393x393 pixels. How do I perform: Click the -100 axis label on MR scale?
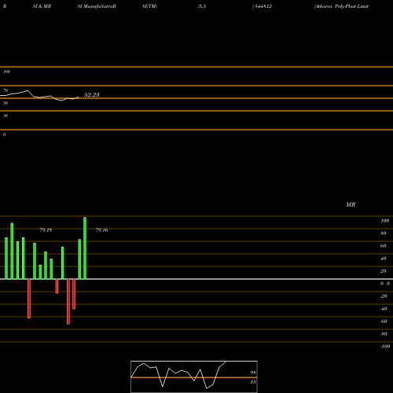(385, 347)
